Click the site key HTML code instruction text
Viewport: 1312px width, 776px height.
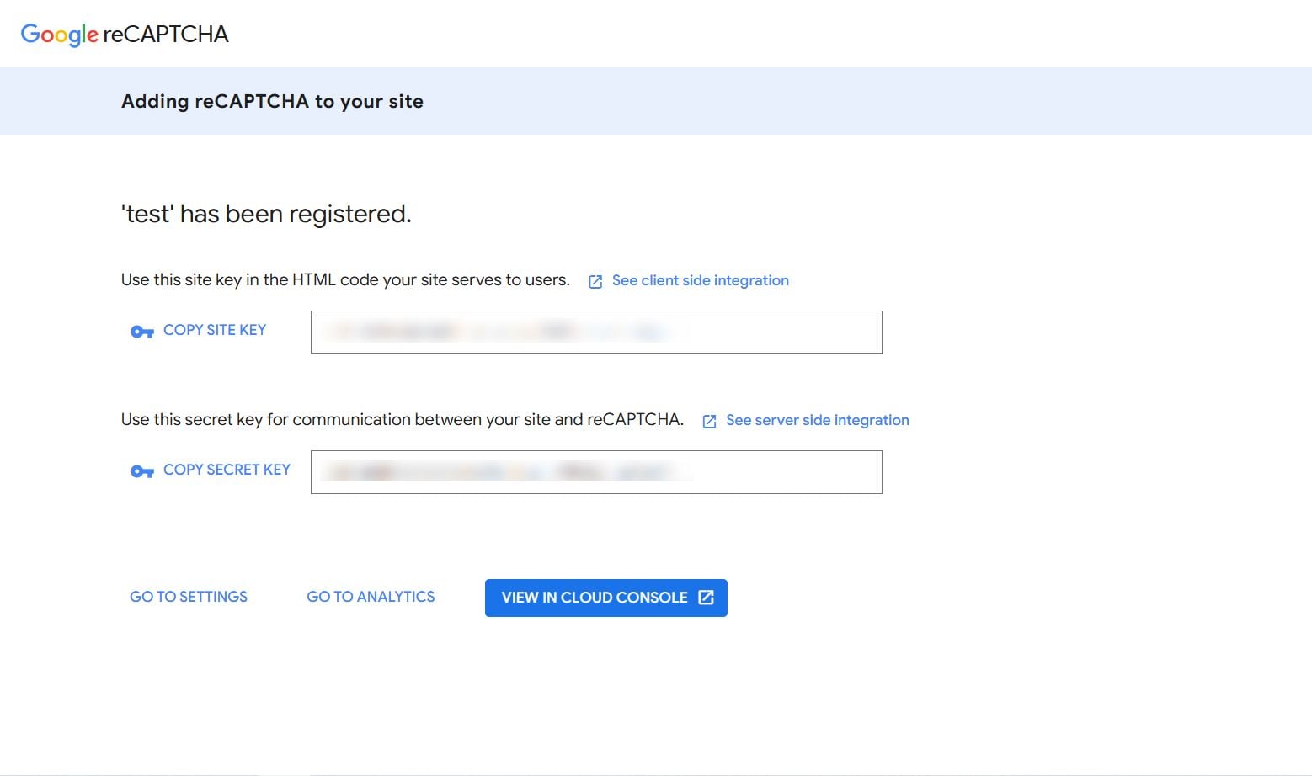tap(345, 280)
